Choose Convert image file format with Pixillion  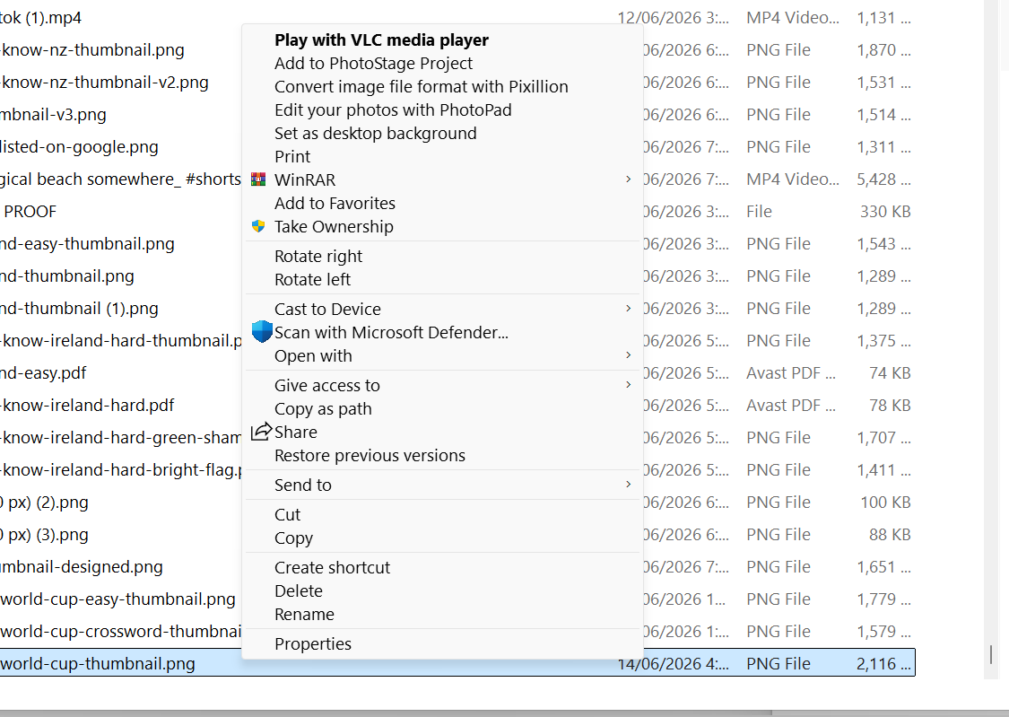[x=422, y=86]
